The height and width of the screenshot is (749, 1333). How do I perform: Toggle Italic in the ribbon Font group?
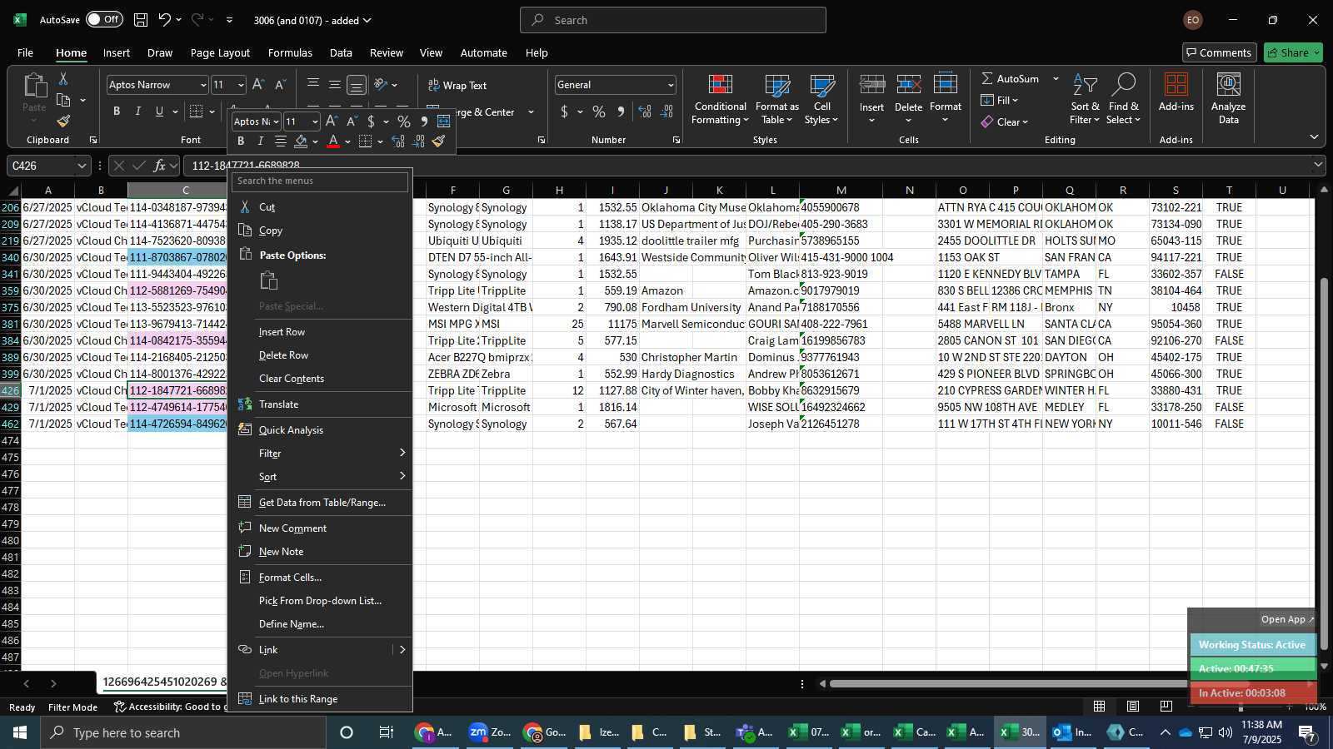pos(138,112)
